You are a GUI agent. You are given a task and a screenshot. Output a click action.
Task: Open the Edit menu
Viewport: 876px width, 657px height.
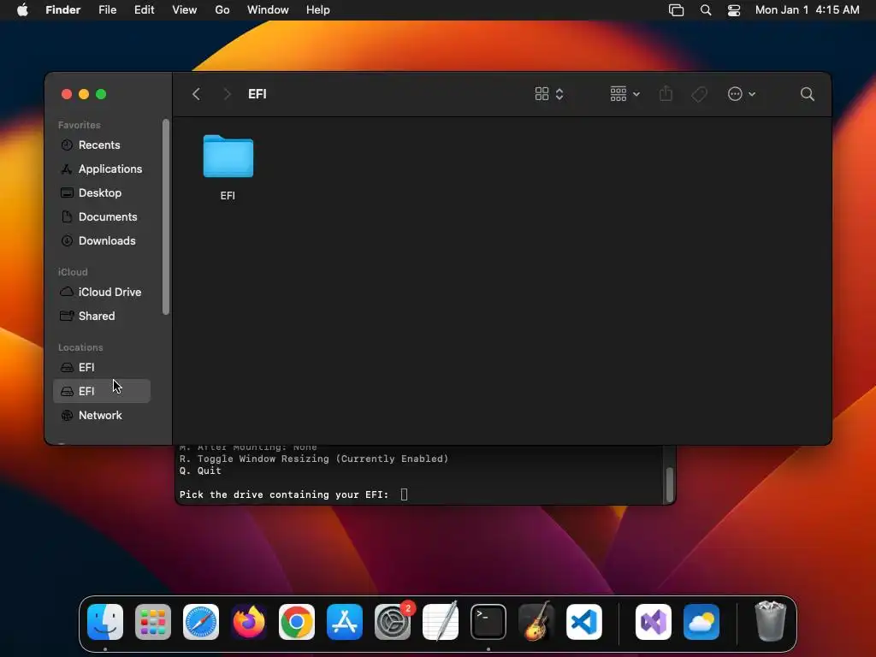144,10
